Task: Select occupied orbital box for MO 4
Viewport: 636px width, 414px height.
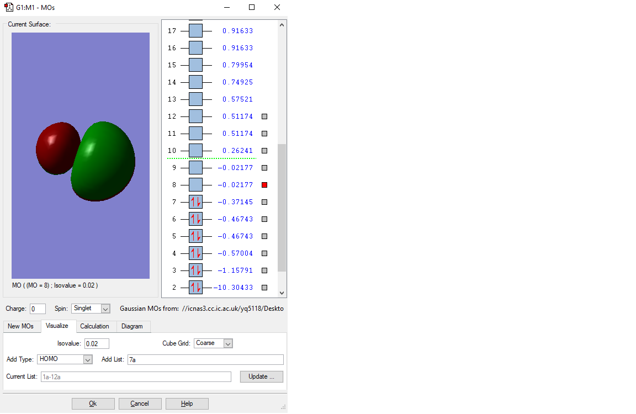Action: [x=195, y=253]
